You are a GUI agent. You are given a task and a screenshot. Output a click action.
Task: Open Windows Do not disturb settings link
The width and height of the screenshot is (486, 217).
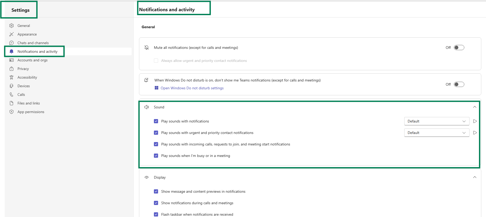click(192, 88)
